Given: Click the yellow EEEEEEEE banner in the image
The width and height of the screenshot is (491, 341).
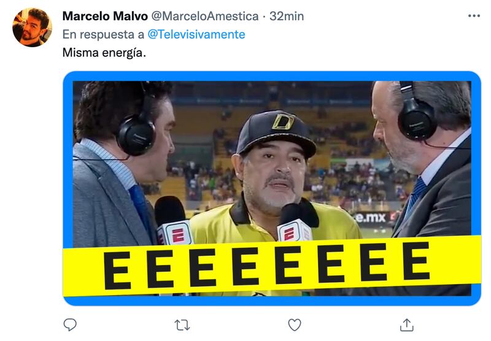Looking at the screenshot, I should tap(272, 266).
